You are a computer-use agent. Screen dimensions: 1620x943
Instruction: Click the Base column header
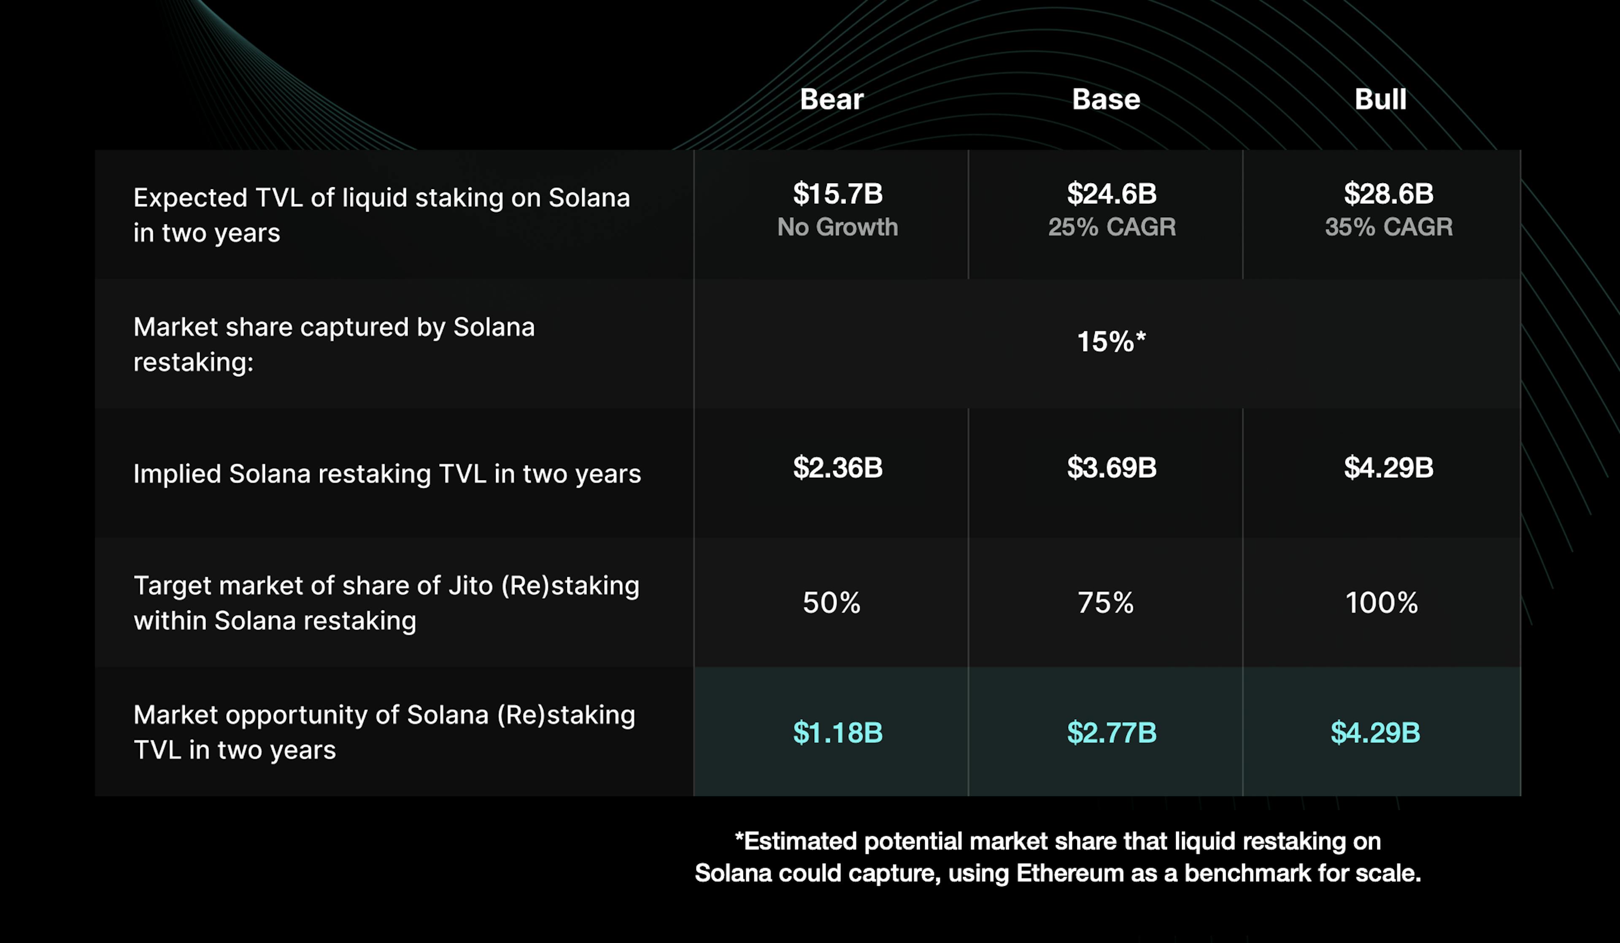click(x=1106, y=100)
